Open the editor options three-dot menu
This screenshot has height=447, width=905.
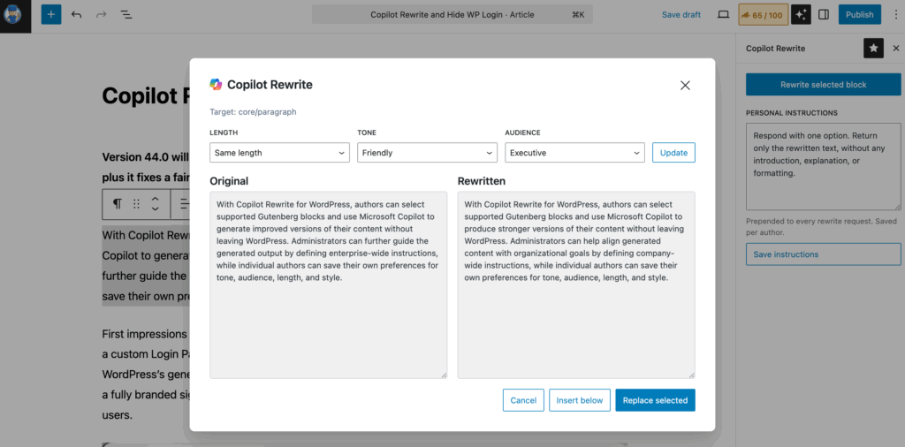[x=896, y=15]
